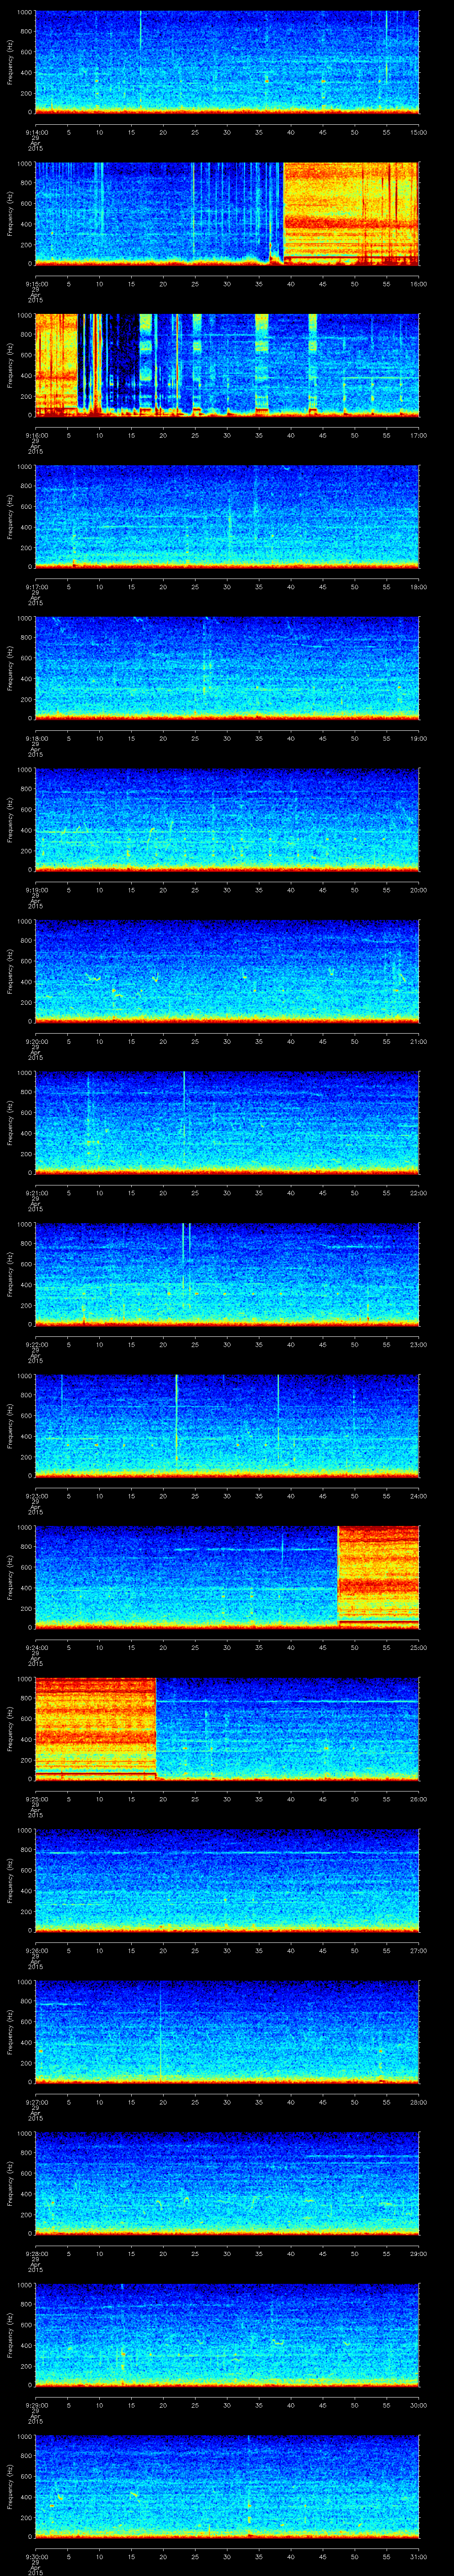Select the spectrogram panel starting at 9:20:00
This screenshot has width=454, height=2576.
(x=227, y=972)
